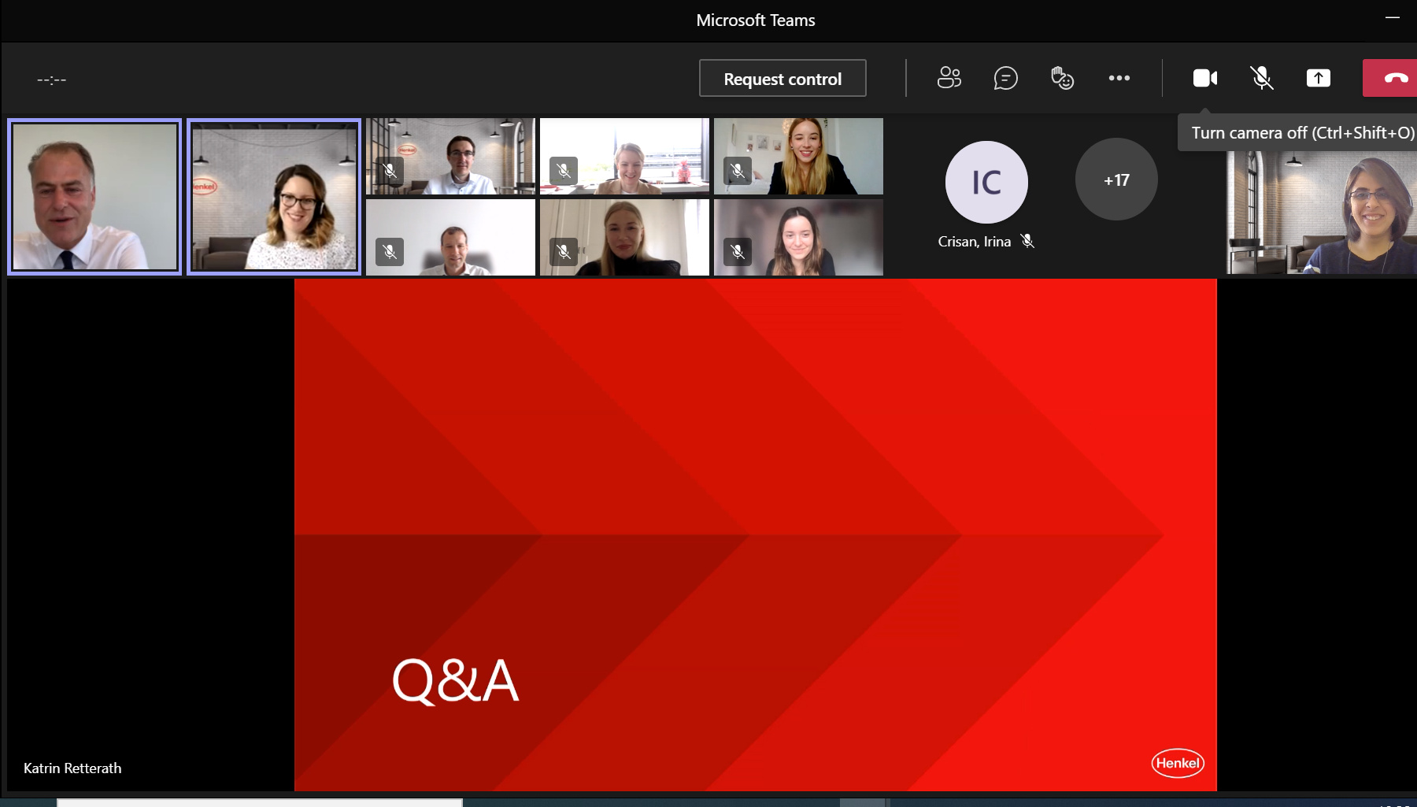Screen dimensions: 1417x807
Task: Open the meeting chat icon
Action: (1005, 78)
